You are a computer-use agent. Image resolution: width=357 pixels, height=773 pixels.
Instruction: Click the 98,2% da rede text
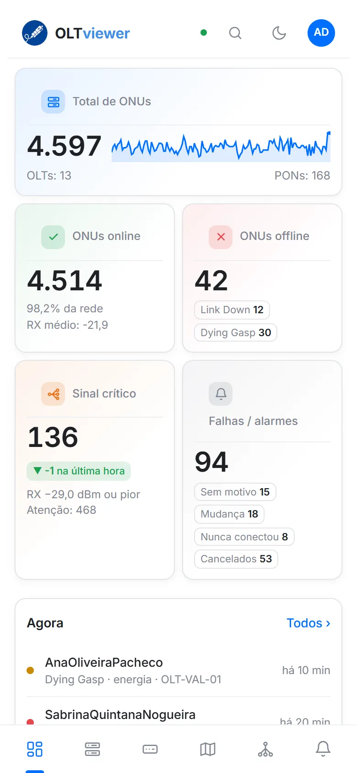click(65, 309)
